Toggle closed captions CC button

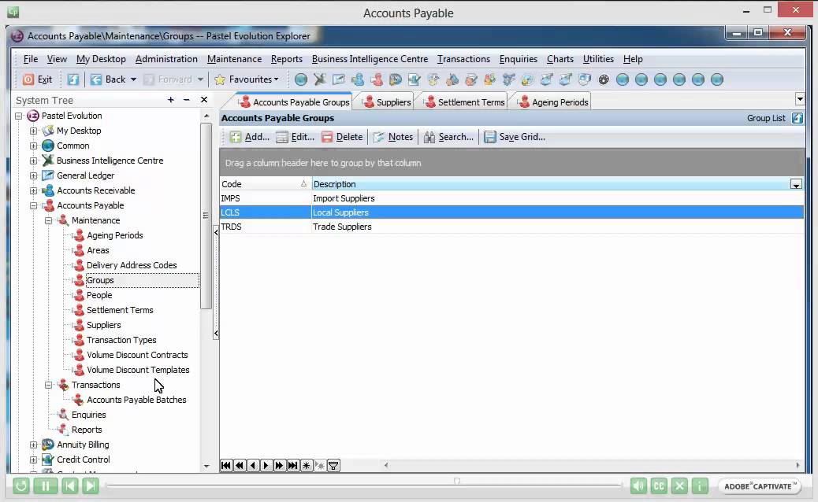pyautogui.click(x=659, y=486)
